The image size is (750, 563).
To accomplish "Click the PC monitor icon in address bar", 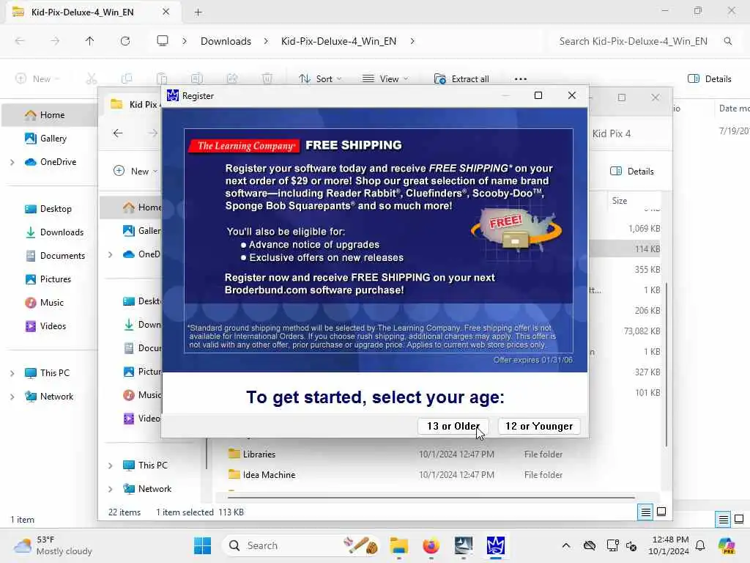I will [163, 41].
